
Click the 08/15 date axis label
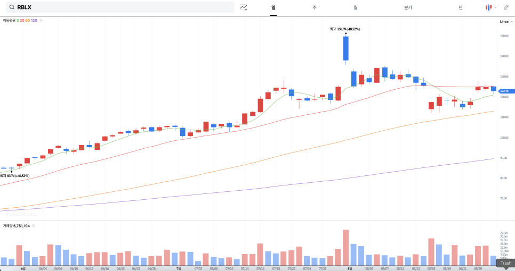(431, 269)
